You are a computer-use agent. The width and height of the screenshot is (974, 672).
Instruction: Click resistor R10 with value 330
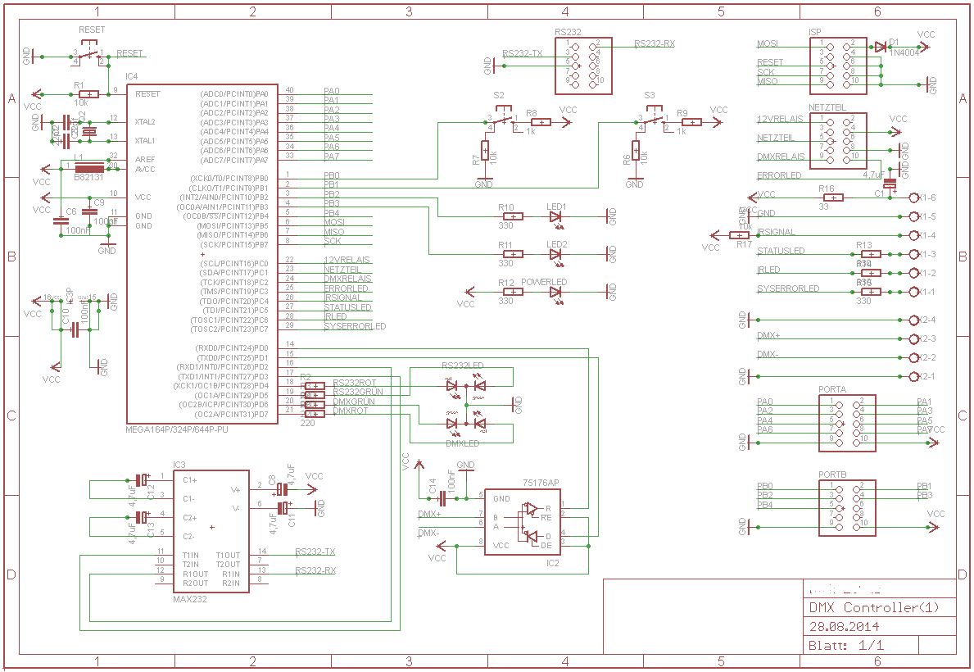pyautogui.click(x=512, y=216)
